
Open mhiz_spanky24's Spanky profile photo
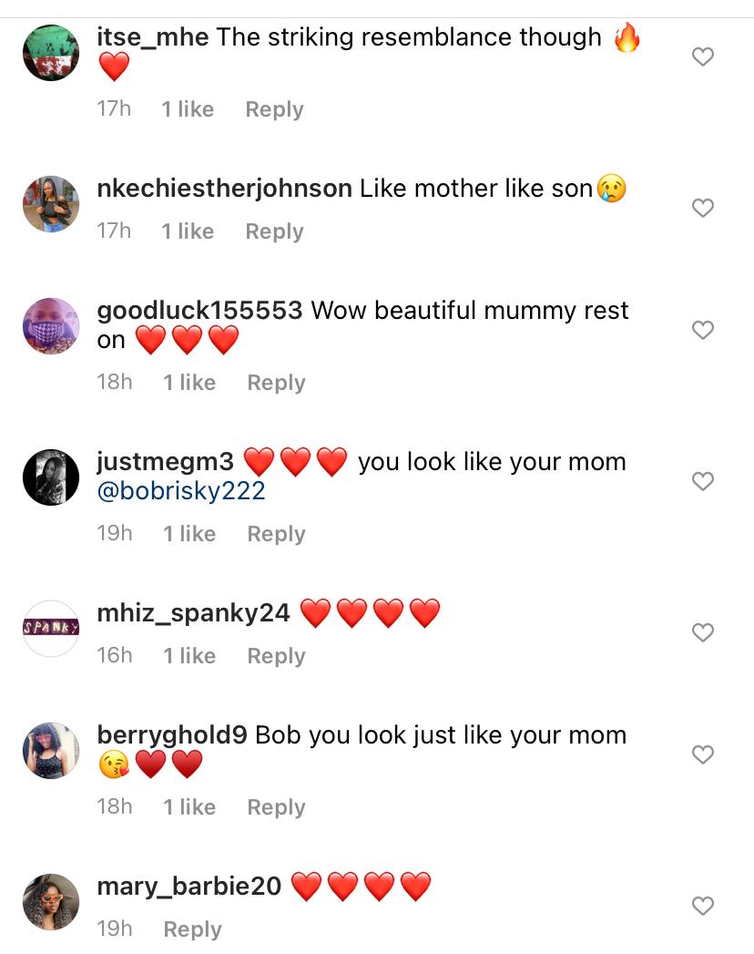tap(51, 628)
